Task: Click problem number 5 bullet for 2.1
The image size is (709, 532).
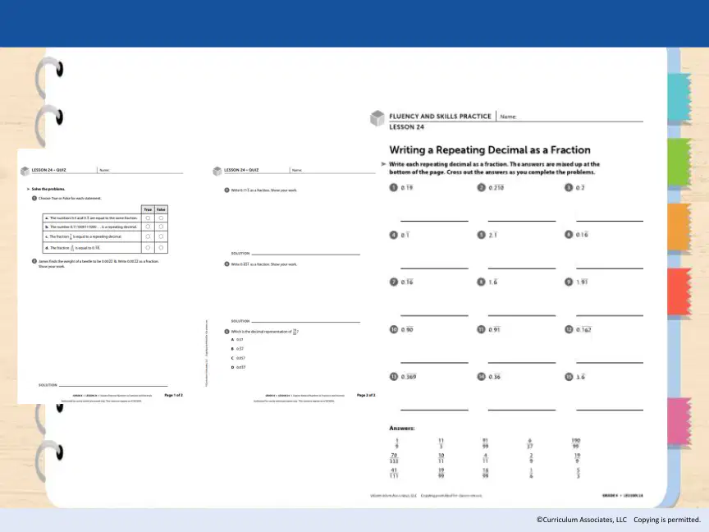Action: [x=481, y=235]
